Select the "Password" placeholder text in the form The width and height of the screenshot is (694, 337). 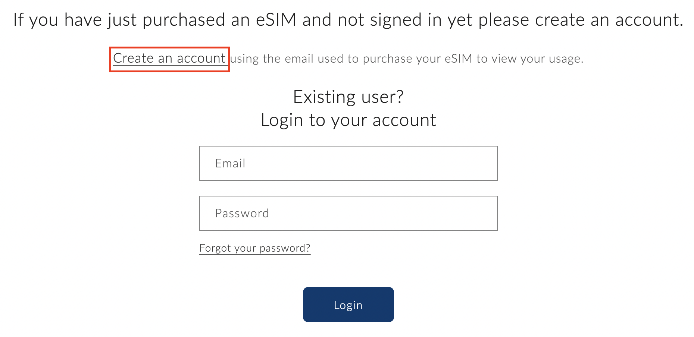click(242, 213)
